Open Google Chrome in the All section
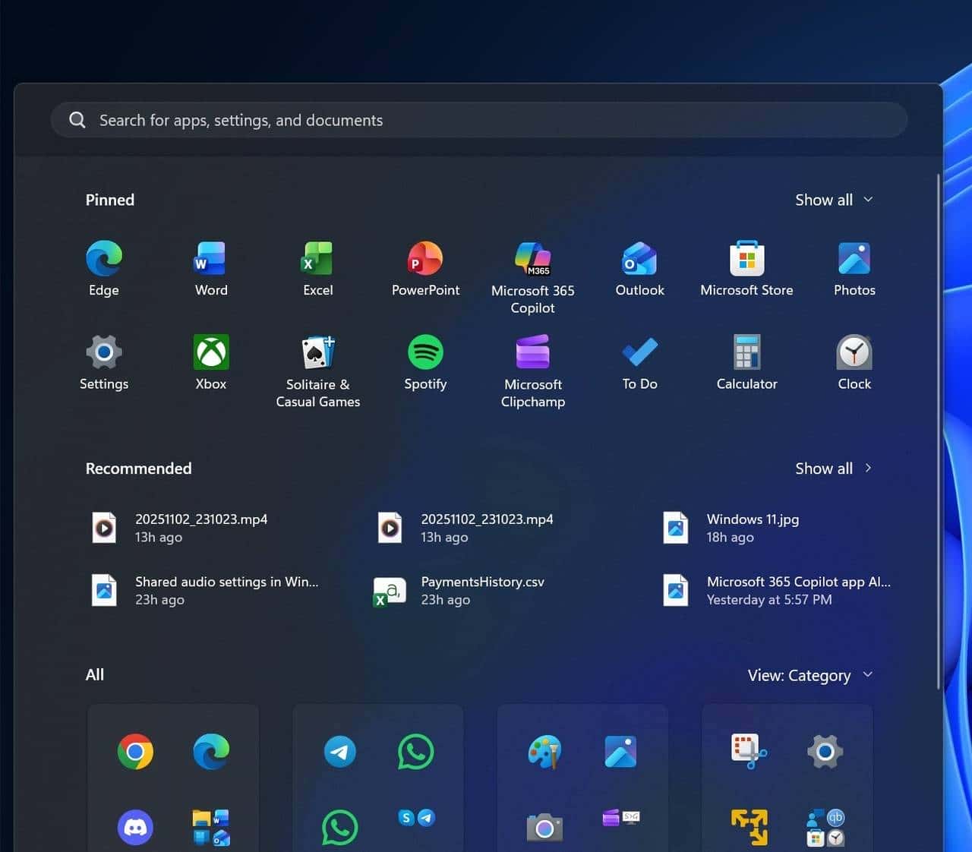This screenshot has height=852, width=972. point(135,752)
